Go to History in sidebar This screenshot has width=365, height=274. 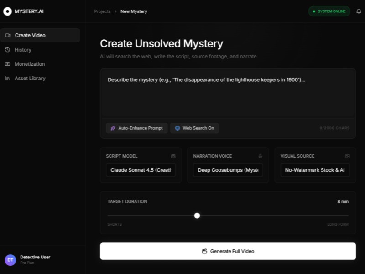click(23, 50)
